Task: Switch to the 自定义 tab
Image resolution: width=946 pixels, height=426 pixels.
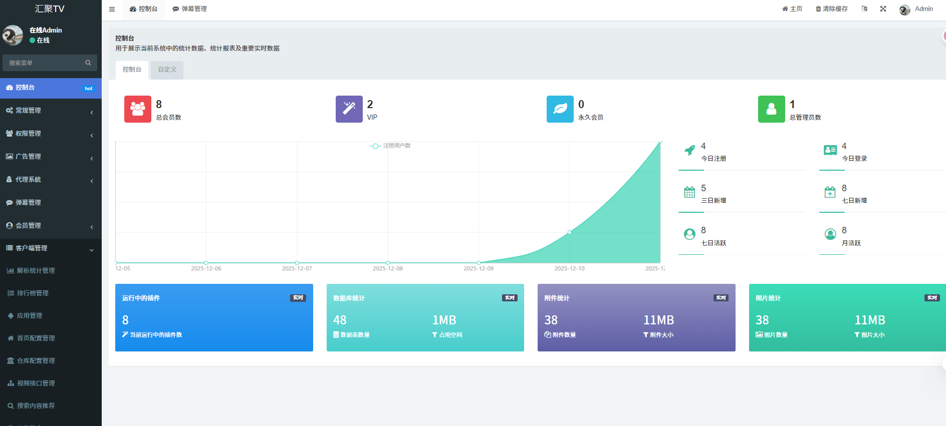Action: [x=167, y=70]
